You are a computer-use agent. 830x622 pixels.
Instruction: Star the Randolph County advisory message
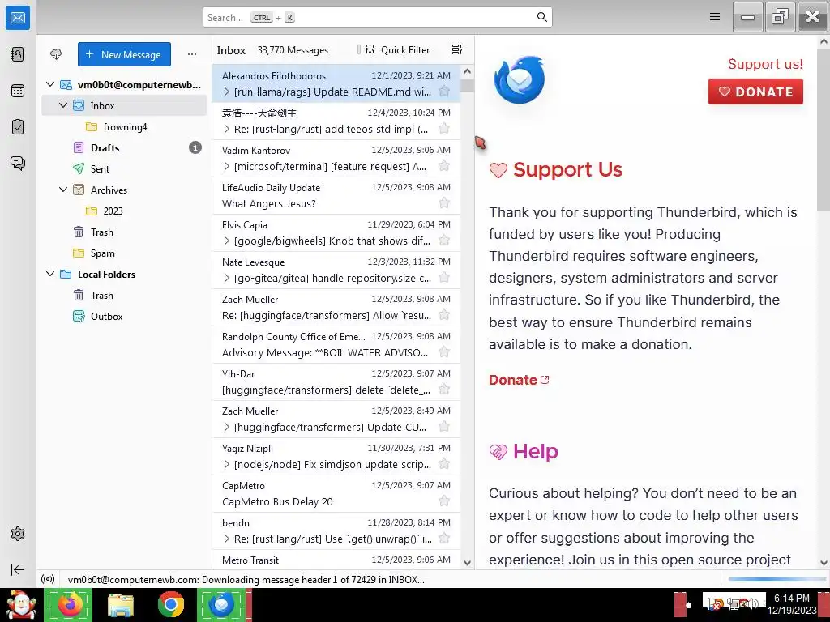pos(444,352)
